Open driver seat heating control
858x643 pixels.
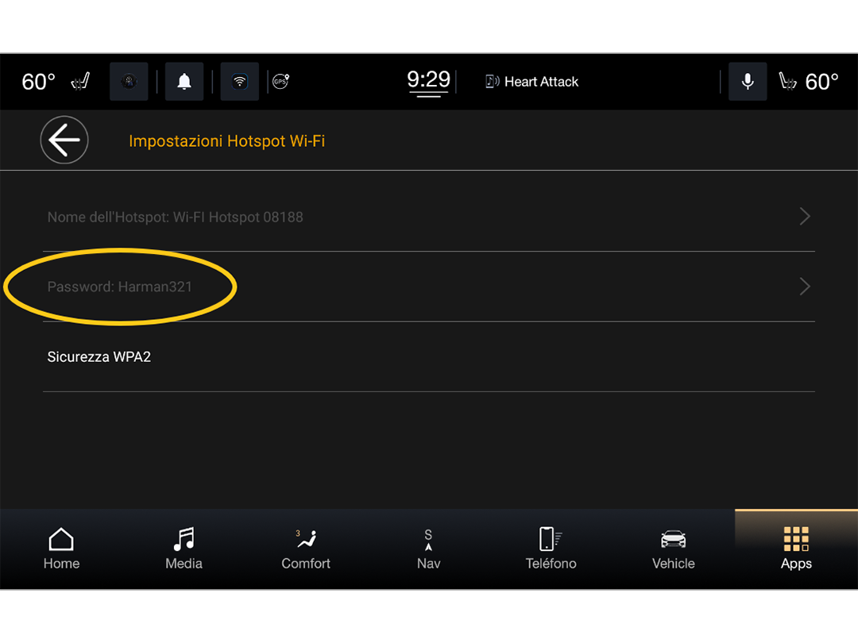point(80,82)
